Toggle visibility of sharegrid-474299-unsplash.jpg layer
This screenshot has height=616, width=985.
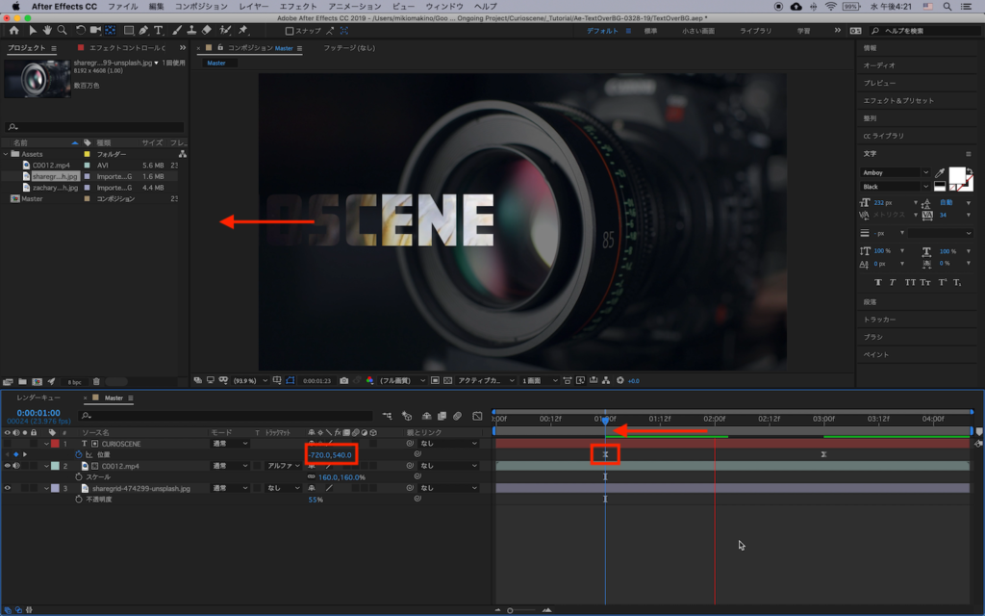tap(8, 488)
